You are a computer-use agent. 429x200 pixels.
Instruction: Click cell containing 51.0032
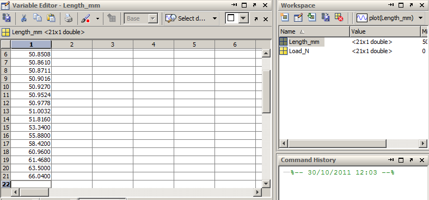pos(31,111)
